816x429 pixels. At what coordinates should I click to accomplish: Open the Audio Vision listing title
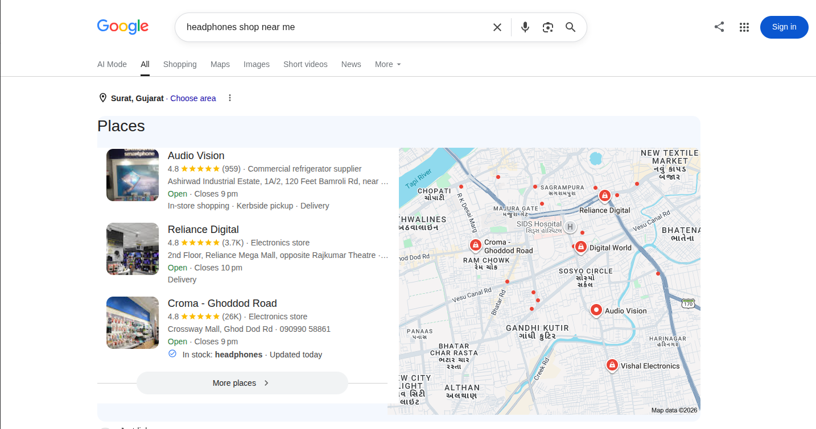[196, 156]
